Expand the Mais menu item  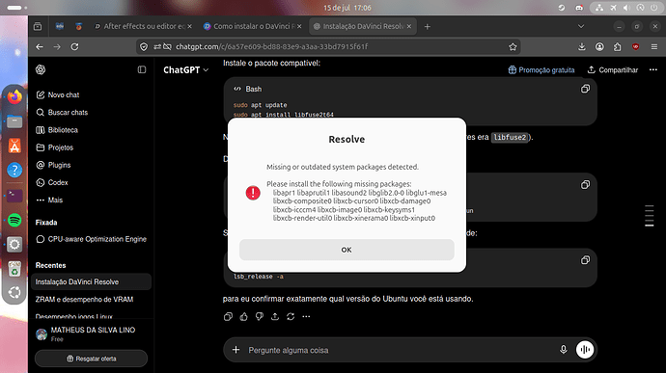[x=49, y=200]
